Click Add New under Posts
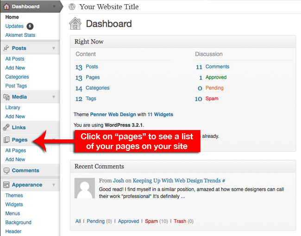Screen dimensions: 301x236 tap(15, 68)
